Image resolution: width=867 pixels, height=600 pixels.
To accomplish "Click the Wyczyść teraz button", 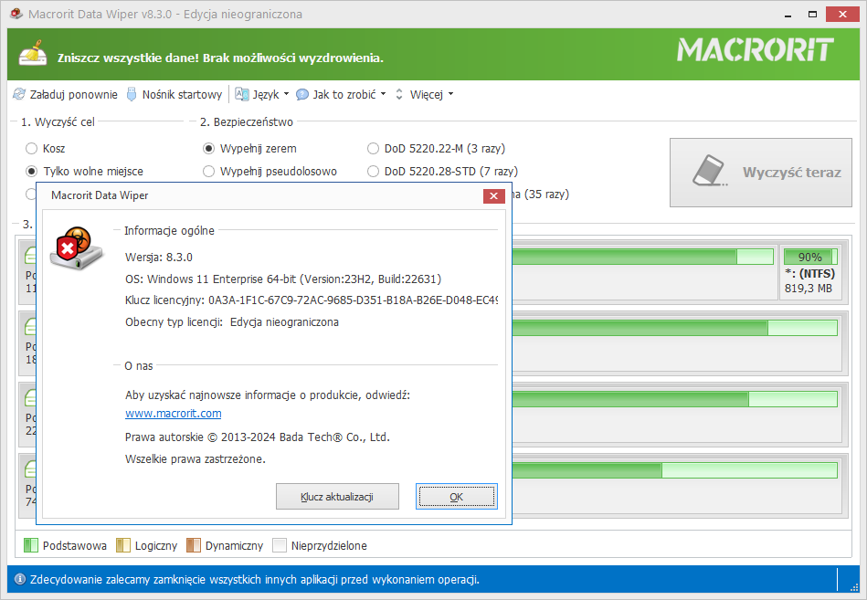I will click(x=761, y=173).
